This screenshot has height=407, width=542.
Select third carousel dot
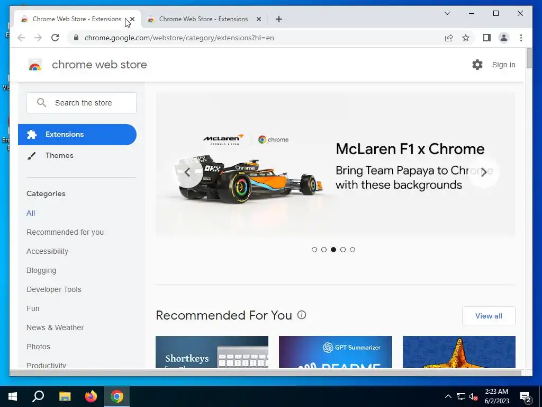(333, 250)
